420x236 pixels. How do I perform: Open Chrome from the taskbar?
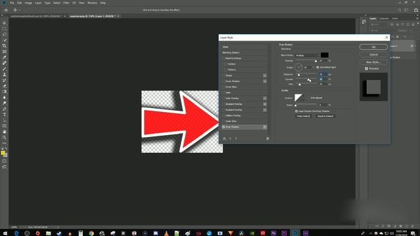[x=91, y=233]
